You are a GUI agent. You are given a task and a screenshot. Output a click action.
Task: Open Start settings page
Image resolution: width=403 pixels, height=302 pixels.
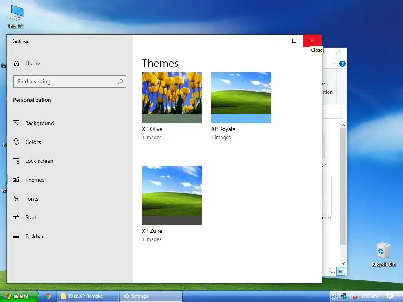click(x=69, y=217)
